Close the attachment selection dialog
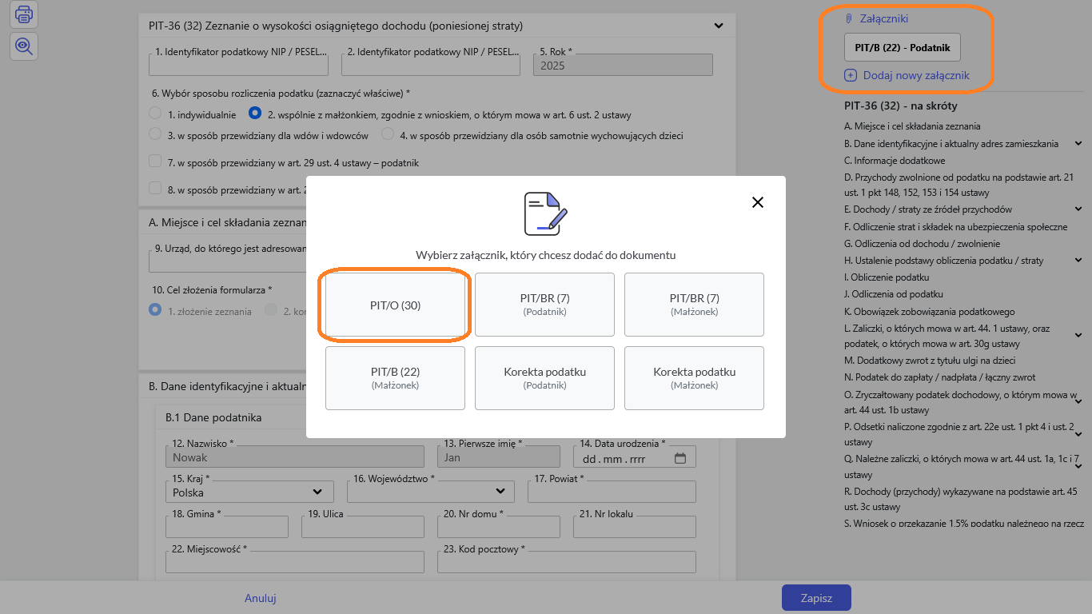Screen dimensions: 1092x614 click(x=758, y=202)
